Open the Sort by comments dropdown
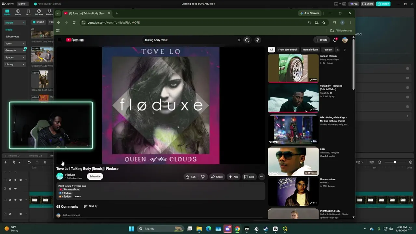The image size is (416, 234). click(91, 206)
